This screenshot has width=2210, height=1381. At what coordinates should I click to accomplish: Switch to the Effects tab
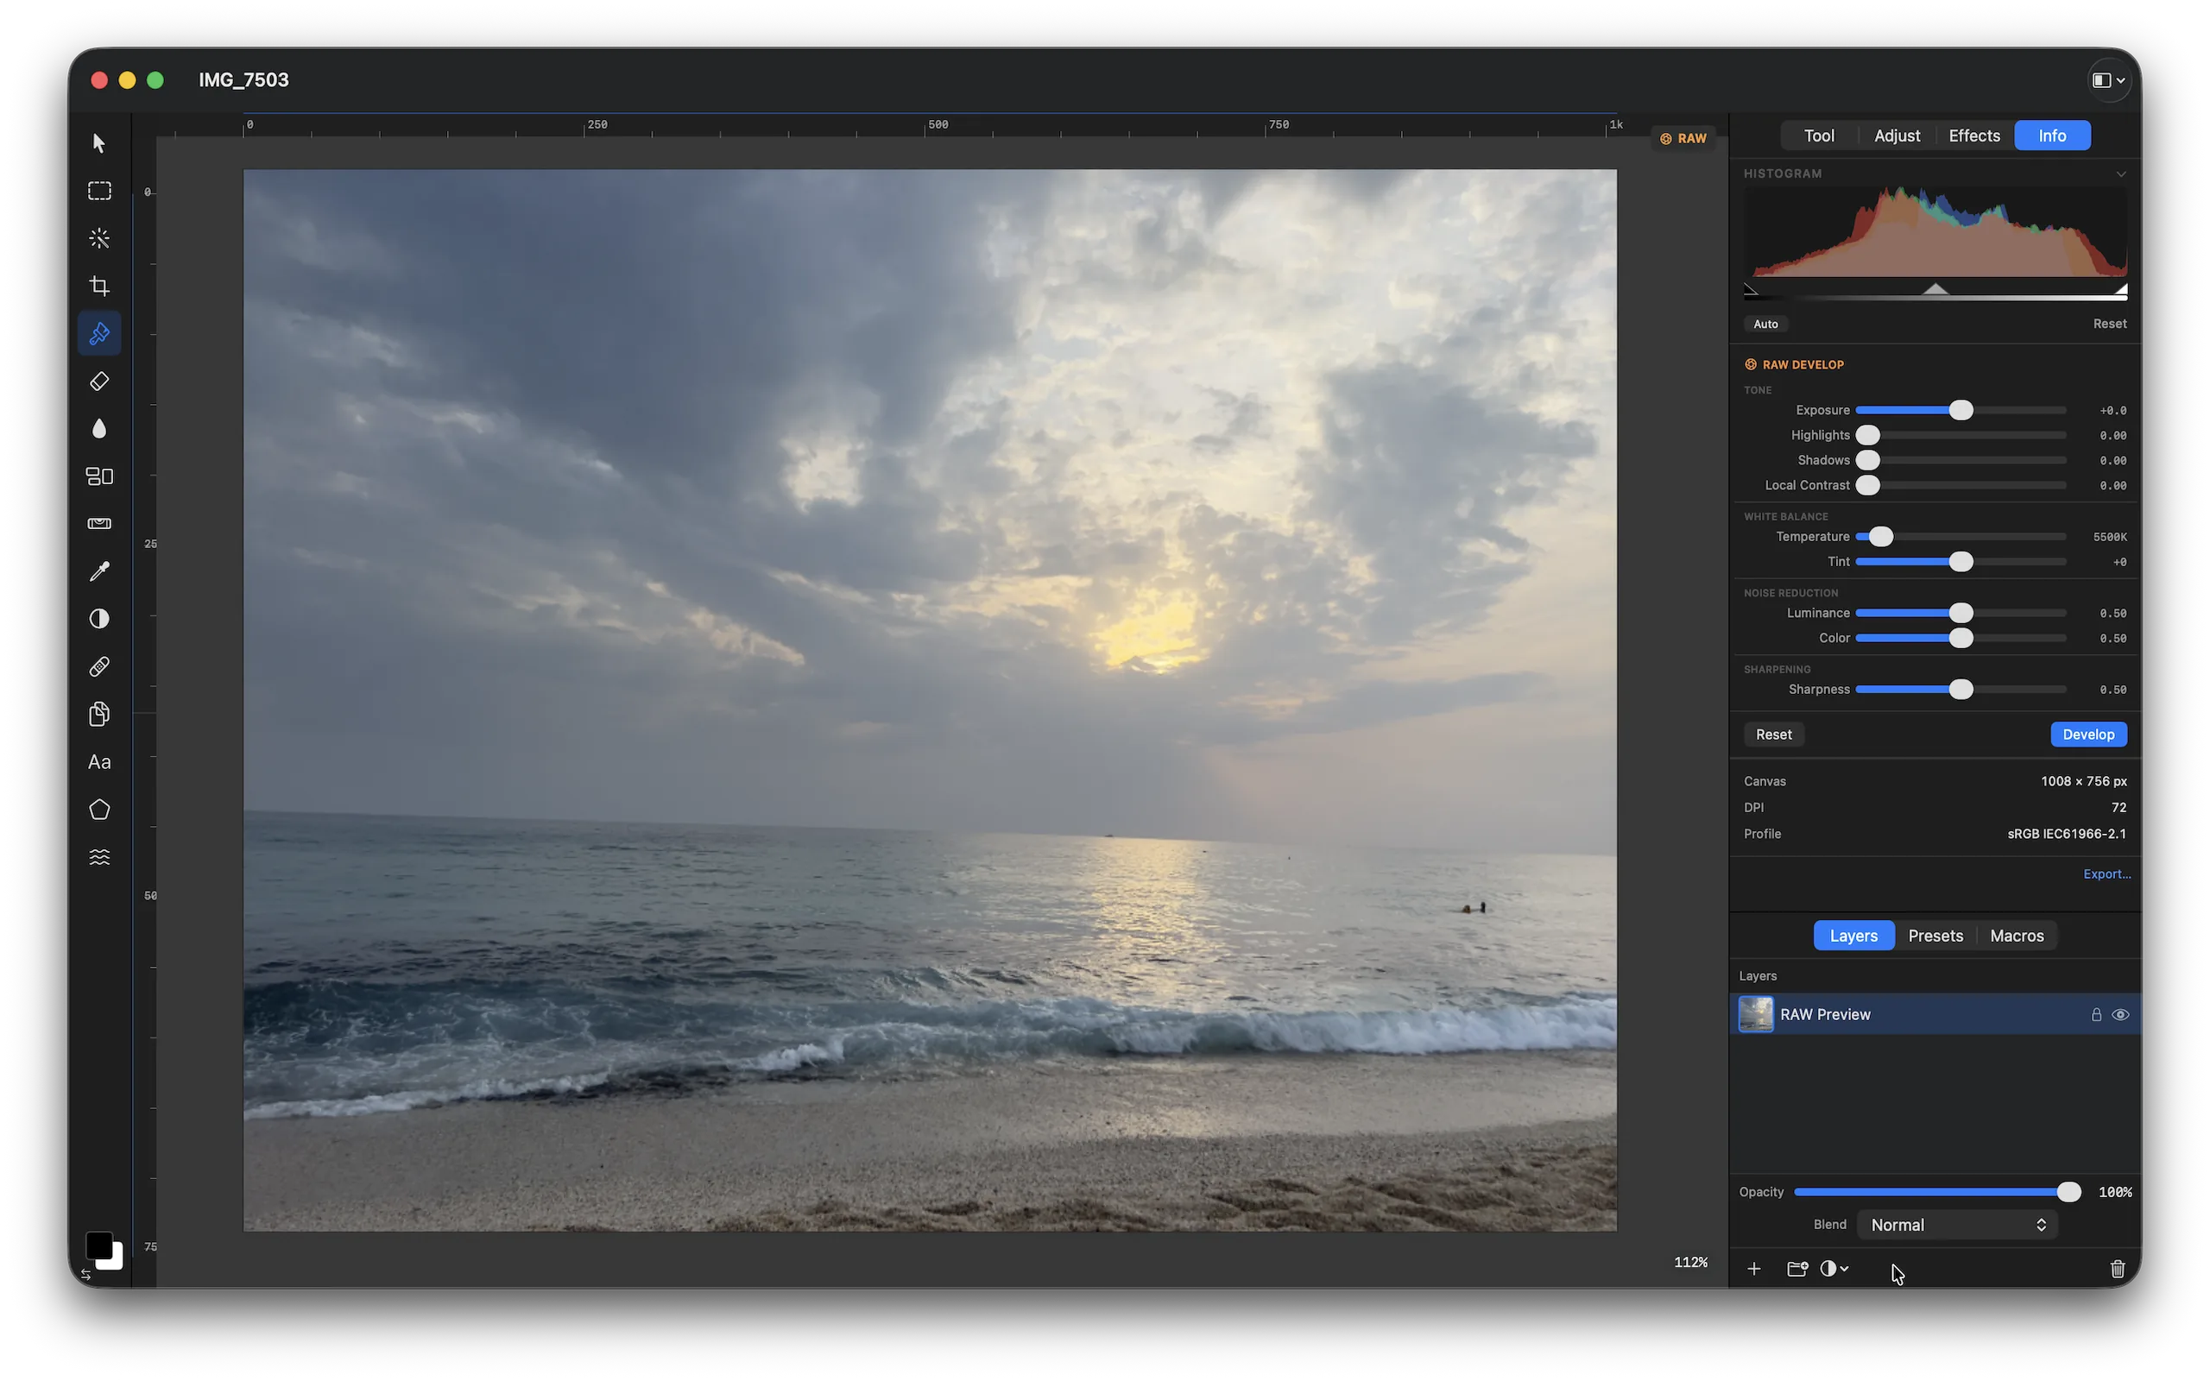coord(1973,136)
